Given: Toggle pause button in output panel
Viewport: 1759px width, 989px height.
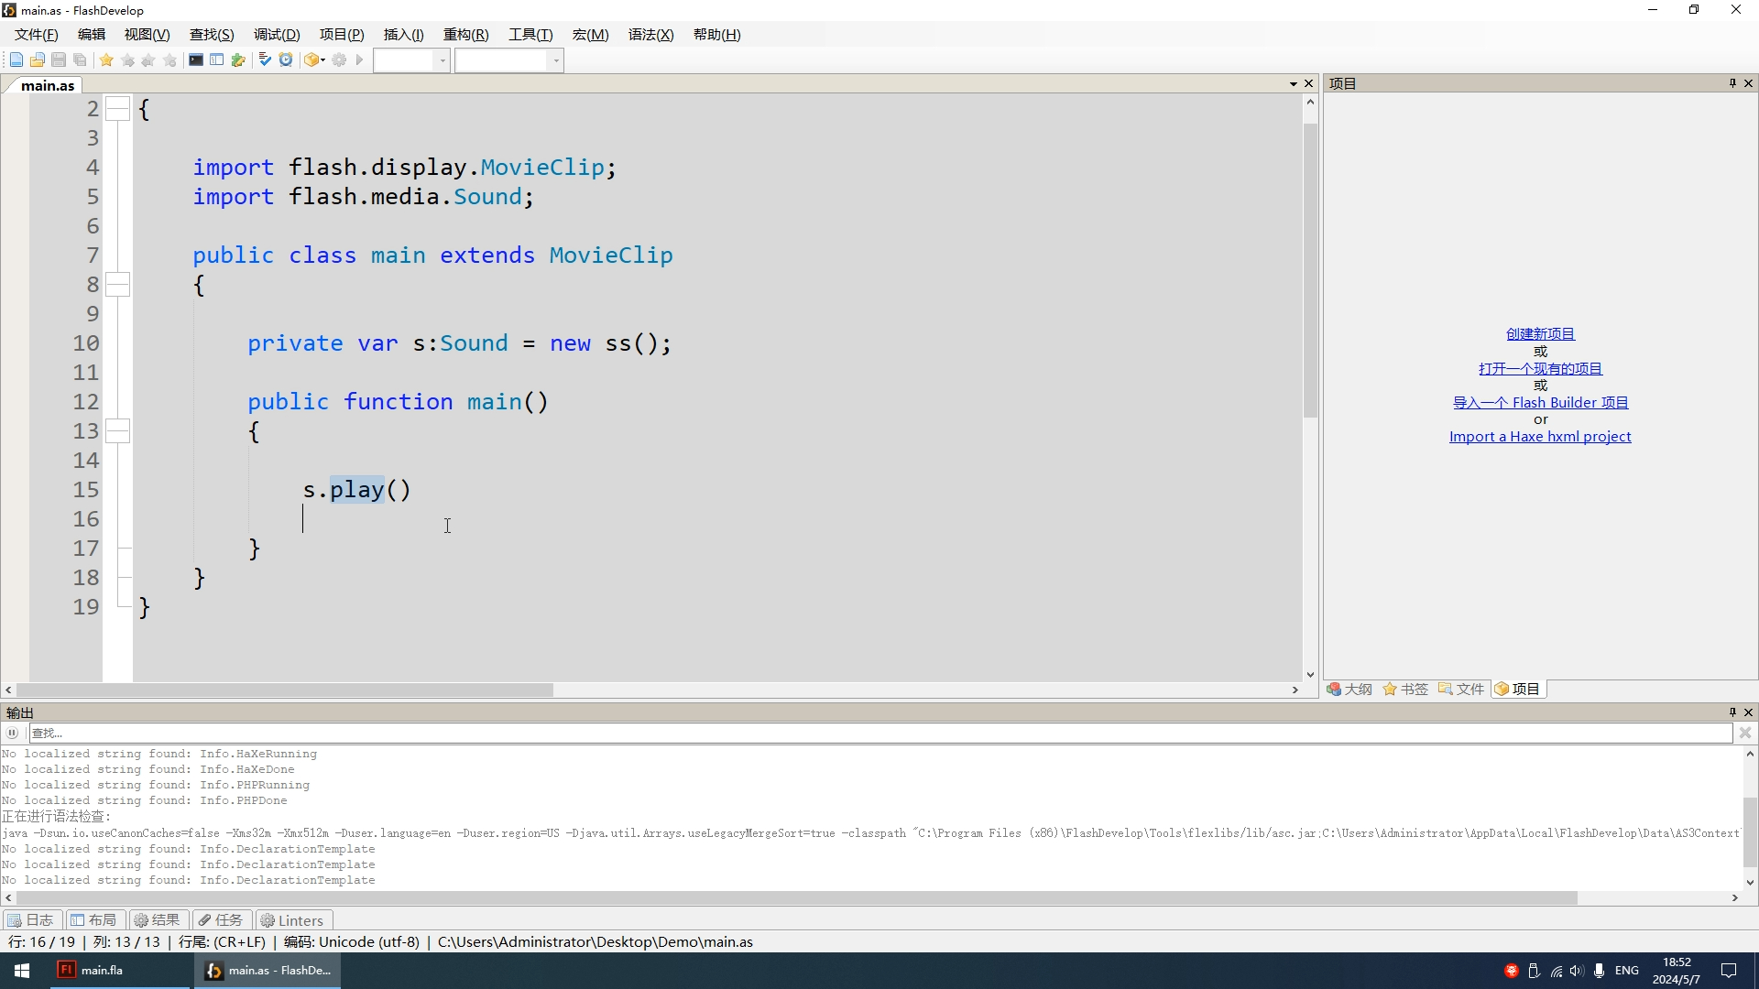Looking at the screenshot, I should tap(12, 733).
